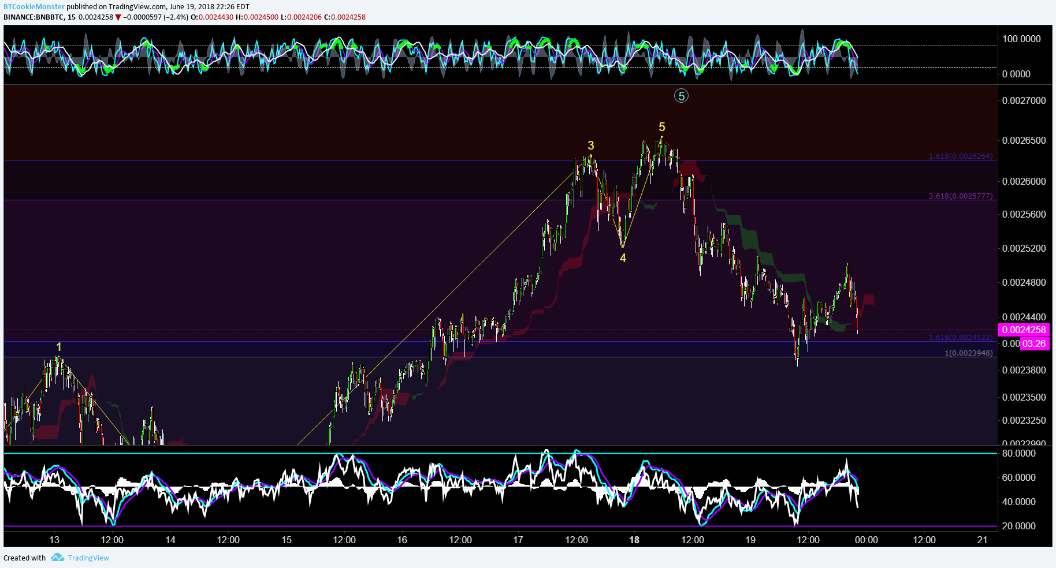Select the 1(0.0023948) Fibonacci level label
Image resolution: width=1056 pixels, height=568 pixels.
[969, 353]
